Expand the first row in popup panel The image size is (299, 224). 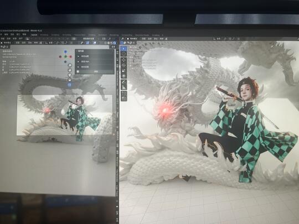click(95, 56)
